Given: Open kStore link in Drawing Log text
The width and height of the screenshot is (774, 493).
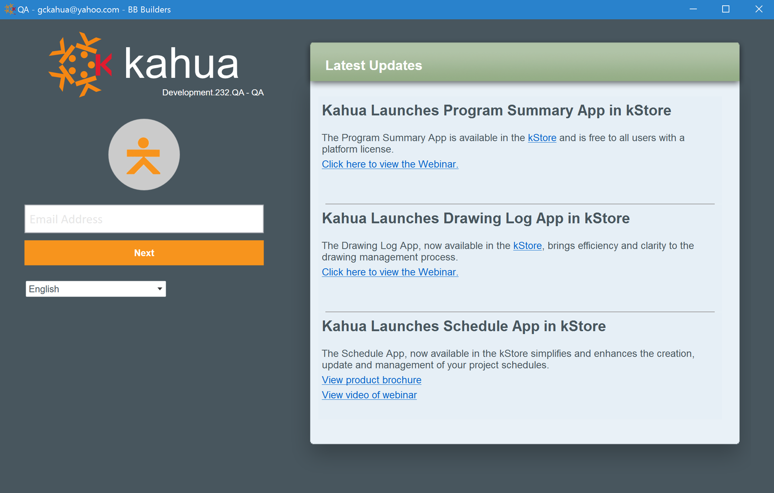Looking at the screenshot, I should (x=527, y=246).
